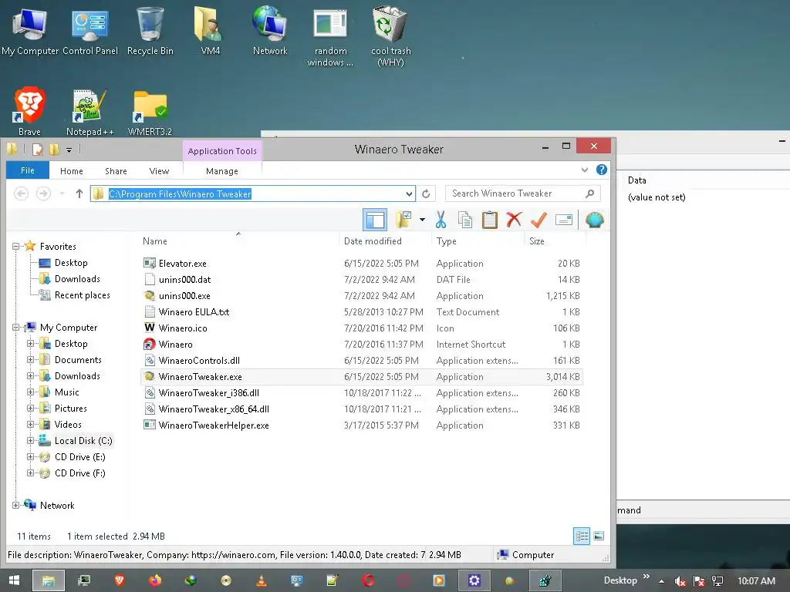Switch to the Home ribbon tab
The height and width of the screenshot is (592, 790).
point(72,171)
